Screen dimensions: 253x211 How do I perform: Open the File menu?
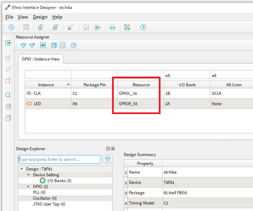(9, 17)
